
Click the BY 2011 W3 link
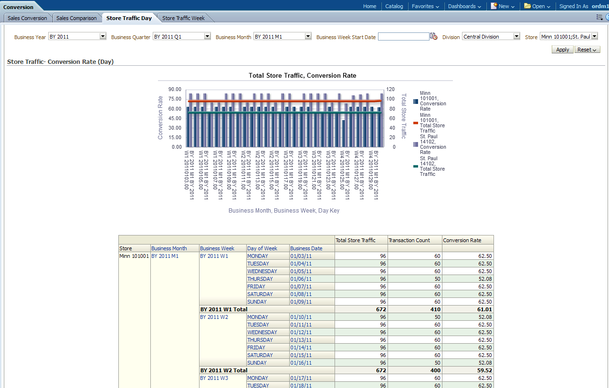coord(214,378)
